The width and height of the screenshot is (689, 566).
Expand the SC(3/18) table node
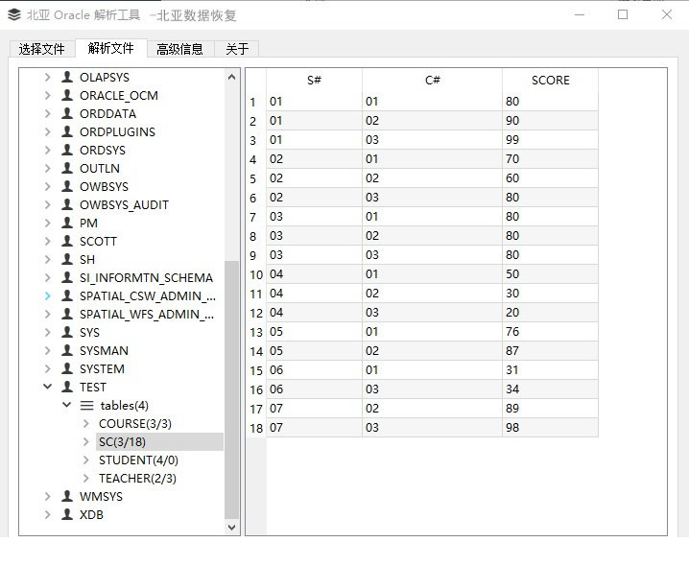[x=86, y=441]
